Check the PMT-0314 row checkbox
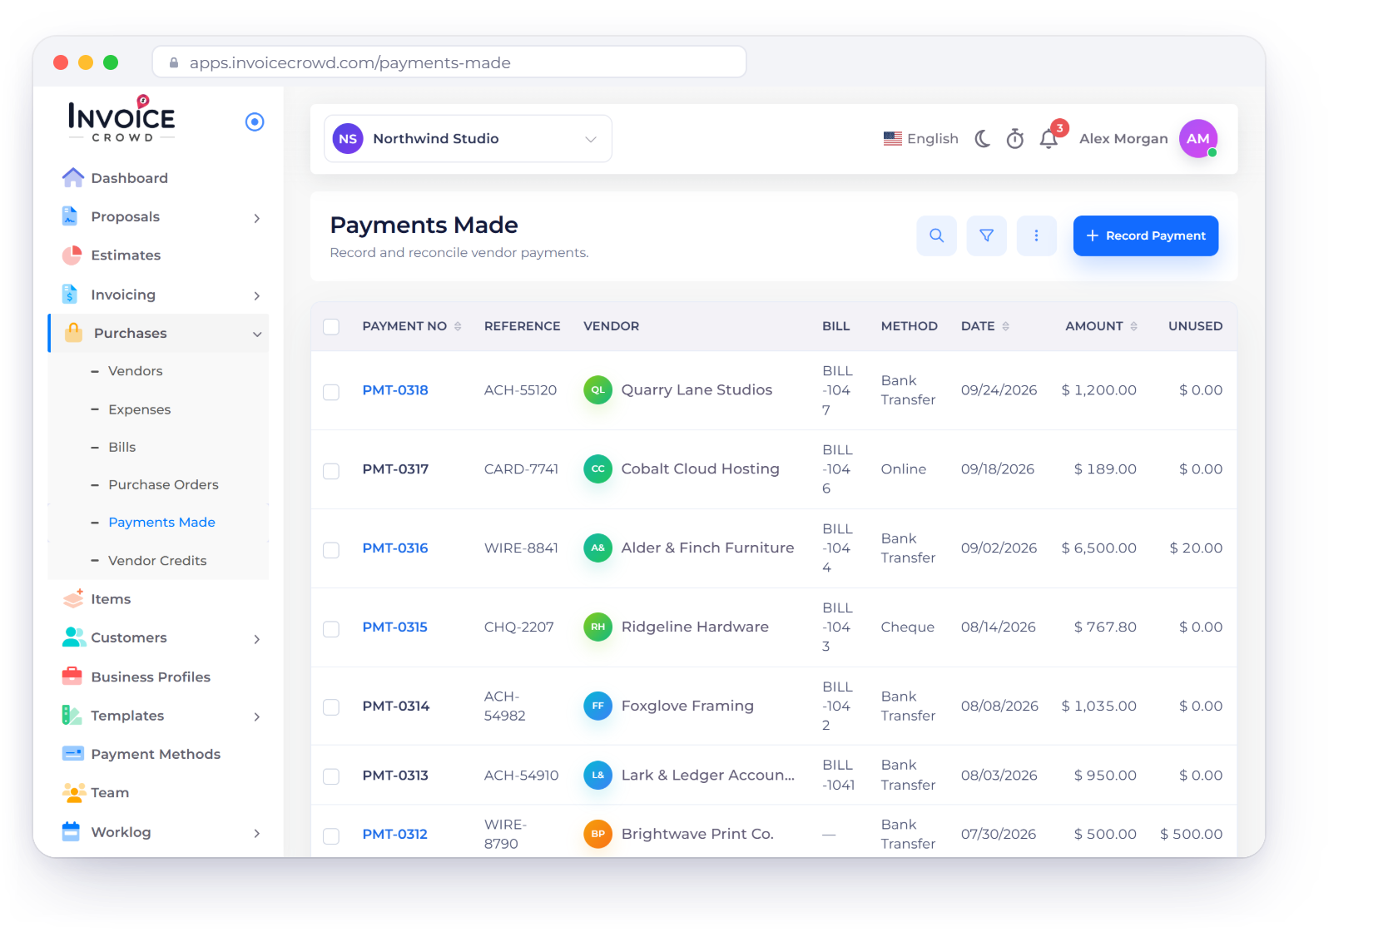The height and width of the screenshot is (932, 1398). coord(331,707)
